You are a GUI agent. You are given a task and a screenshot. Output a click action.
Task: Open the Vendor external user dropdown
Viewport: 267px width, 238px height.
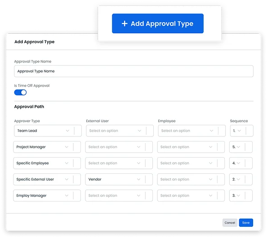(x=119, y=179)
